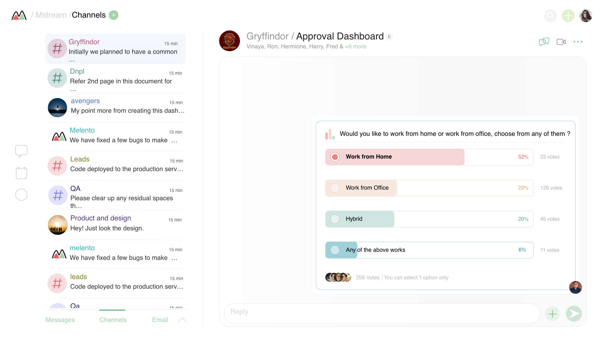The image size is (616, 346).
Task: Click 6% label on Any of the above
Action: [x=522, y=250]
